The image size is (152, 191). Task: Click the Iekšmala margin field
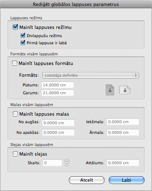click(x=123, y=122)
